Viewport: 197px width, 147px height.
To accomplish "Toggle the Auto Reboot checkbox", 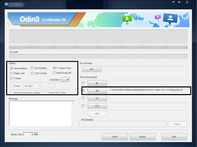I will coord(12,68).
